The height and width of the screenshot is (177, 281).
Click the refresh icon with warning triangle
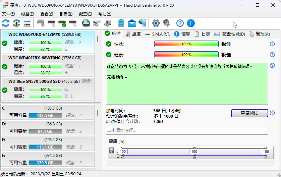tap(16, 23)
